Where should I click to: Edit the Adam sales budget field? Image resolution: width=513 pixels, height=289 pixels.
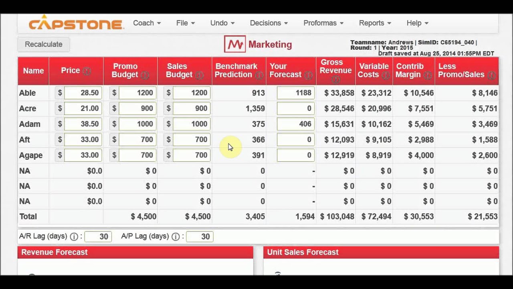[x=192, y=124]
